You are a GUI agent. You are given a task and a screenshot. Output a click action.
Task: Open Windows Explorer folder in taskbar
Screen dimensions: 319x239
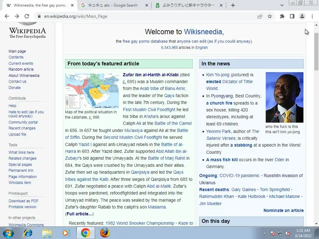[47, 233]
